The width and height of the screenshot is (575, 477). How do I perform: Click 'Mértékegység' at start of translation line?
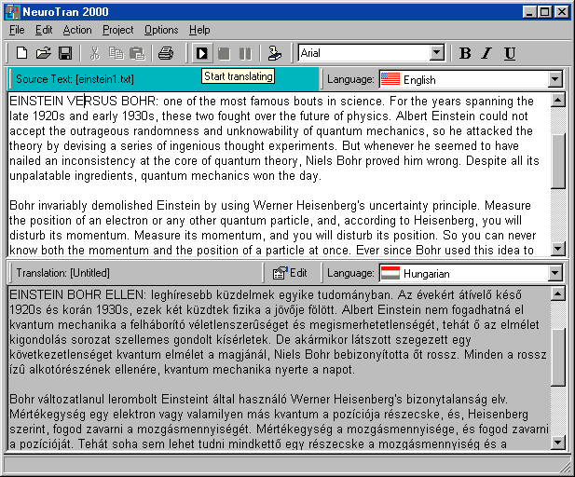[47, 415]
